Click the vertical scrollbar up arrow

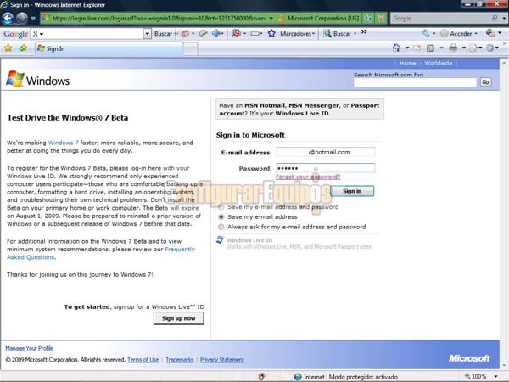[x=504, y=63]
